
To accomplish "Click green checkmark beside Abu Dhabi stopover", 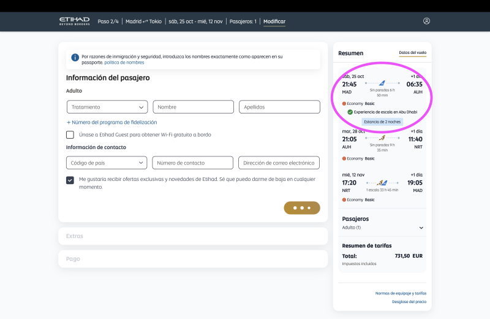I will tap(350, 112).
